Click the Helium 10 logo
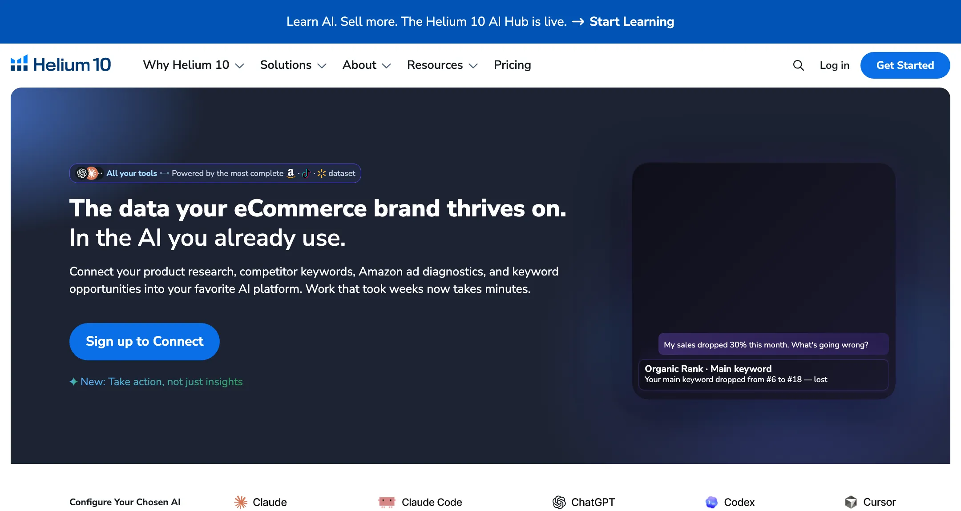This screenshot has width=961, height=511. click(61, 64)
